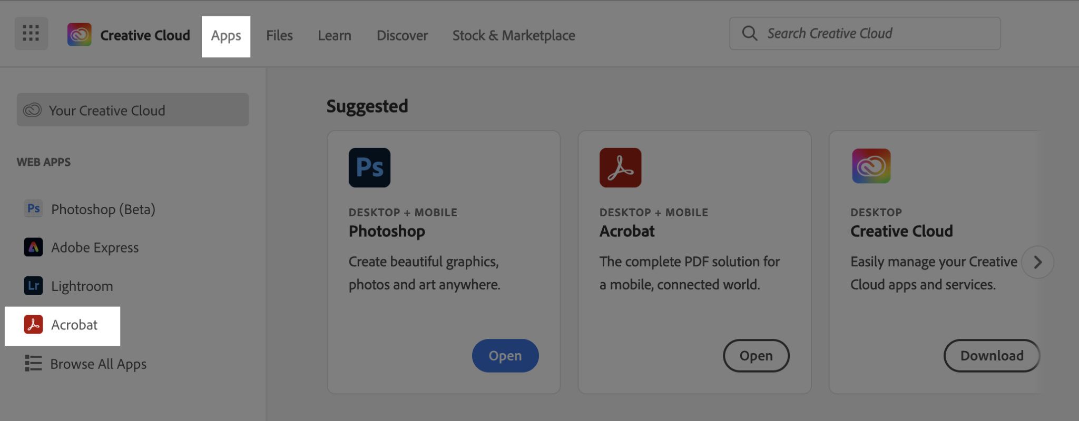This screenshot has width=1079, height=421.
Task: Go to the Learn tab
Action: (334, 36)
